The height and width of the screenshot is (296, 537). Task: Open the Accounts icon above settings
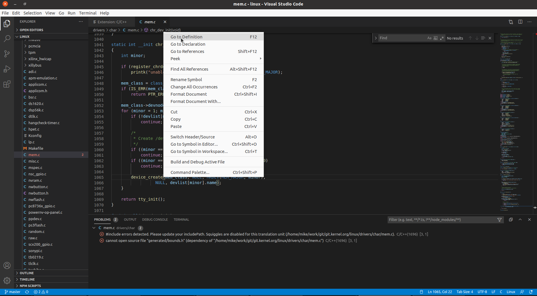(7, 265)
